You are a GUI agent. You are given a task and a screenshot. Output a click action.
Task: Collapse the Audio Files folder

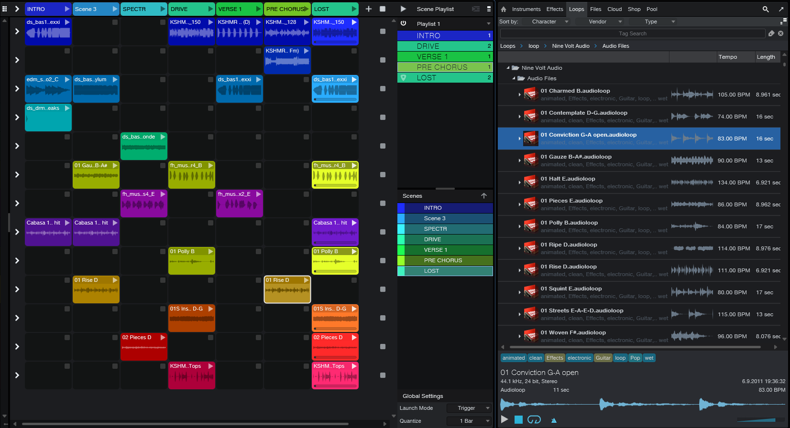click(514, 78)
